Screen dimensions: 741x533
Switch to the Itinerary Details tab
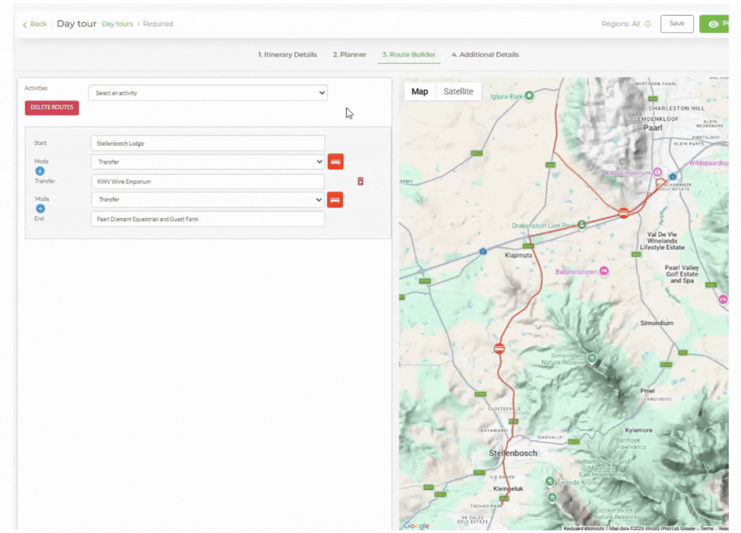(x=288, y=54)
